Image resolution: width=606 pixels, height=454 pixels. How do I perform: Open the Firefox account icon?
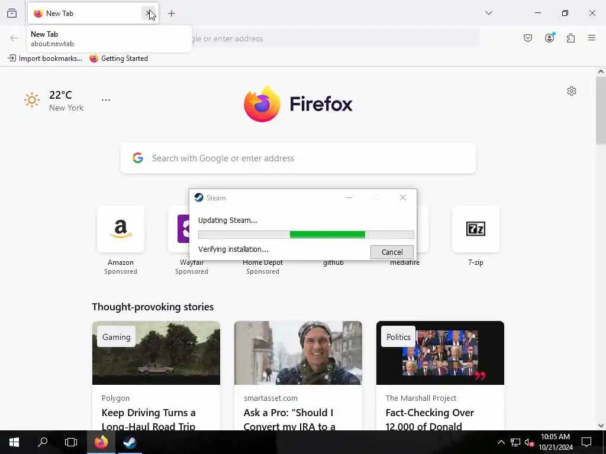coord(550,38)
